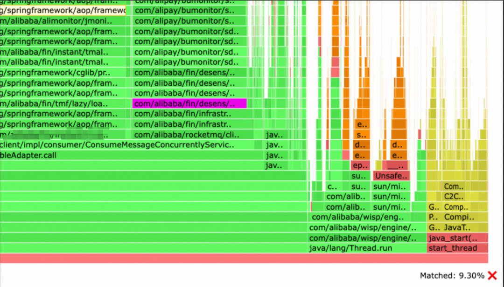Click the red java_start(.. frame
Viewport: 504px width, 287px height.
point(457,238)
